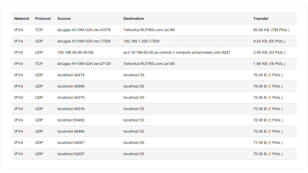Select source dziugas-H110M-S2H.lan:47120
The height and width of the screenshot is (173, 308).
point(84,64)
